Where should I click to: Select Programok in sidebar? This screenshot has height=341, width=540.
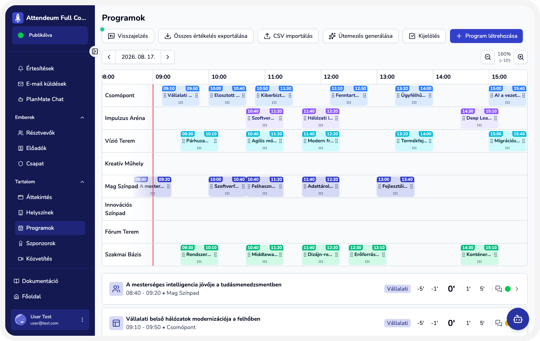(x=50, y=228)
